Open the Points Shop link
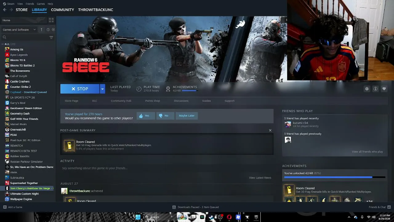Viewport: 394px width, 222px height. pyautogui.click(x=152, y=101)
